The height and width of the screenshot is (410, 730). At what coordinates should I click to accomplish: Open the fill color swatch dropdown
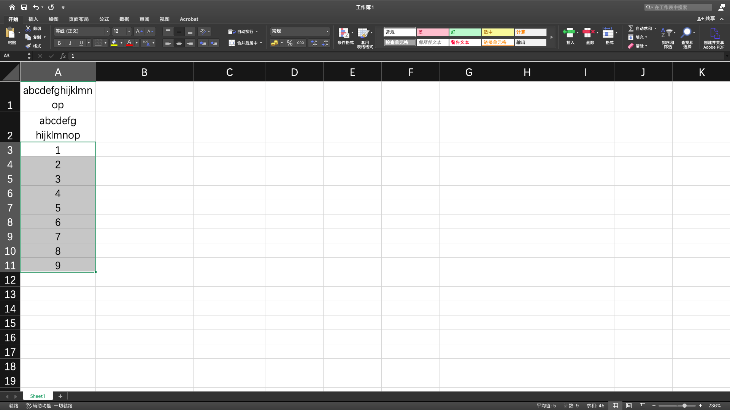122,43
